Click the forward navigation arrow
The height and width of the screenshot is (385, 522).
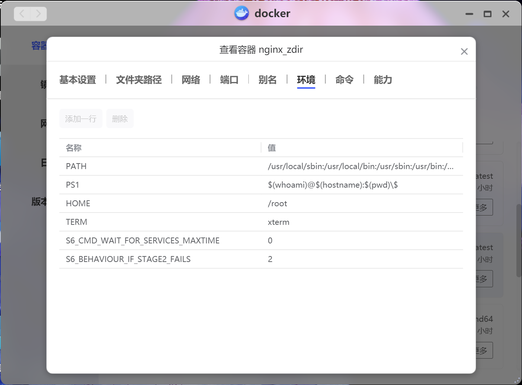[x=38, y=14]
